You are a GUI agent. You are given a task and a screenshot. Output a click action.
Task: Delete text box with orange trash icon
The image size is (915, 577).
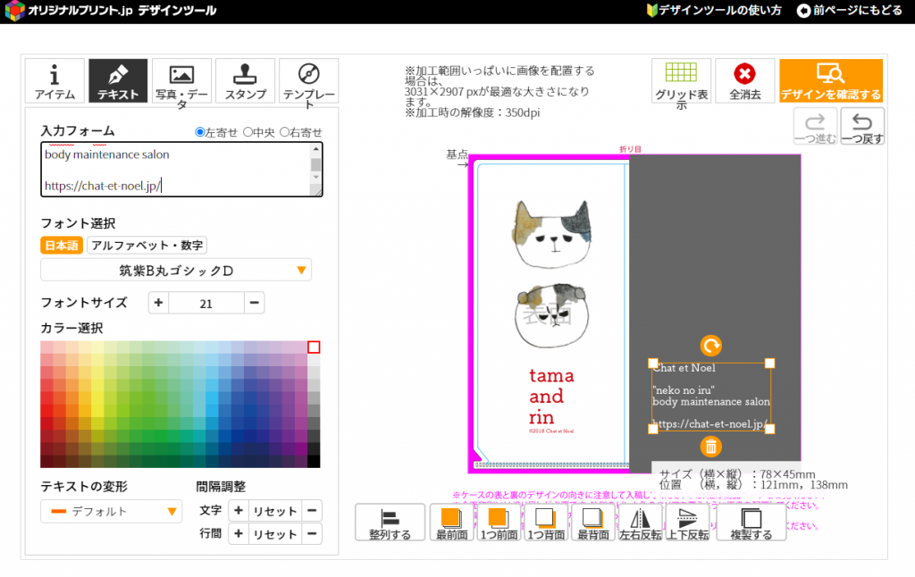(710, 447)
